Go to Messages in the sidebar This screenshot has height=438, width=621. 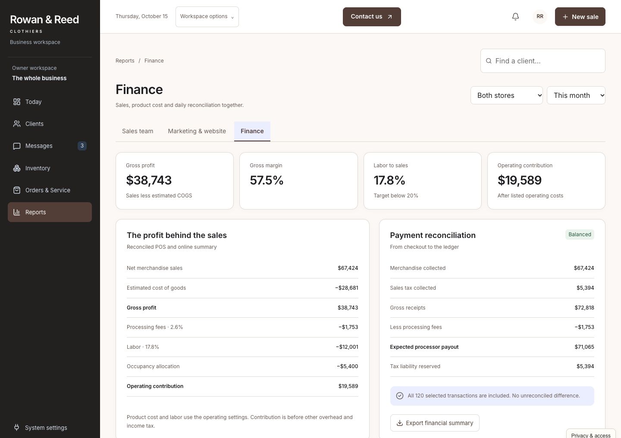click(50, 146)
